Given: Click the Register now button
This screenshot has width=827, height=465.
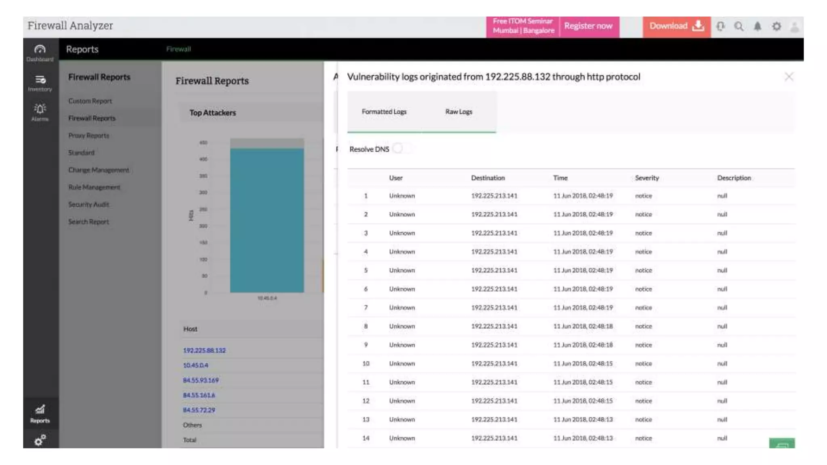Looking at the screenshot, I should click(x=588, y=26).
